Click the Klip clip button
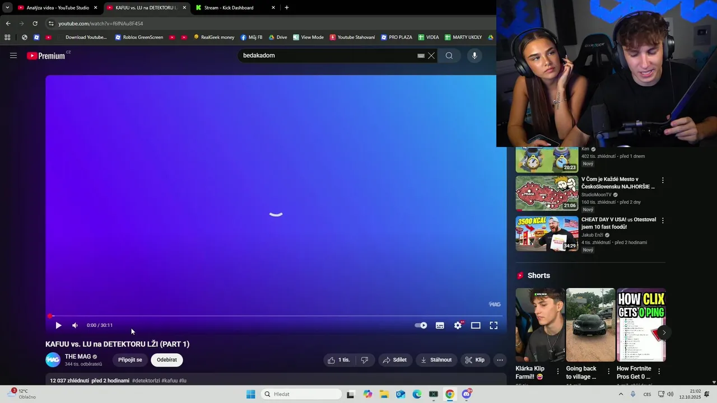 click(475, 360)
